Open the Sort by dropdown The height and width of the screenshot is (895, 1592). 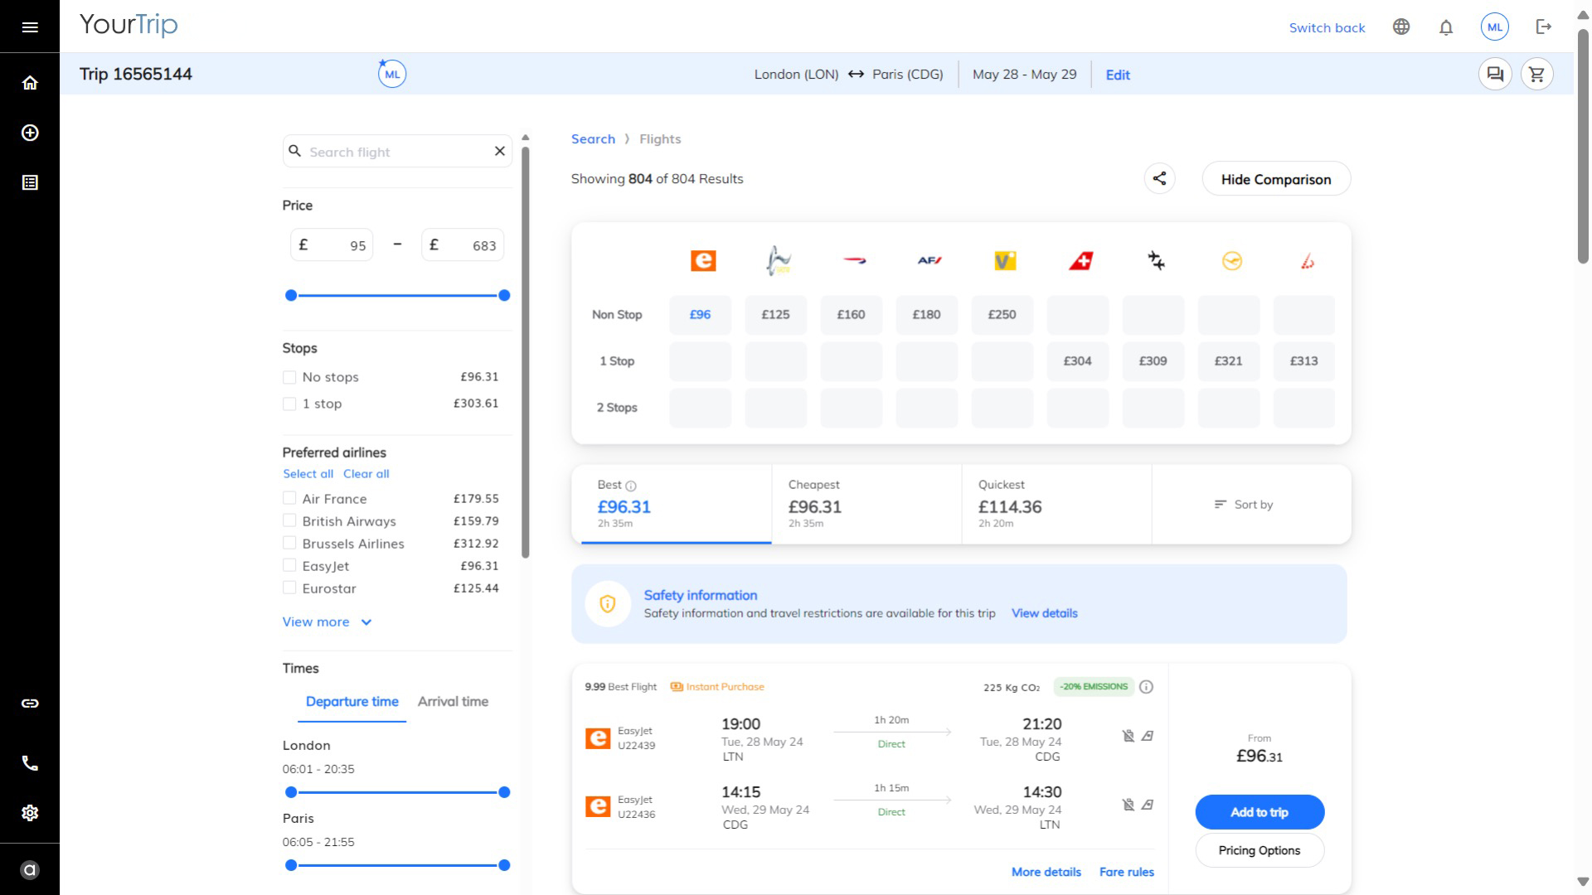1244,505
